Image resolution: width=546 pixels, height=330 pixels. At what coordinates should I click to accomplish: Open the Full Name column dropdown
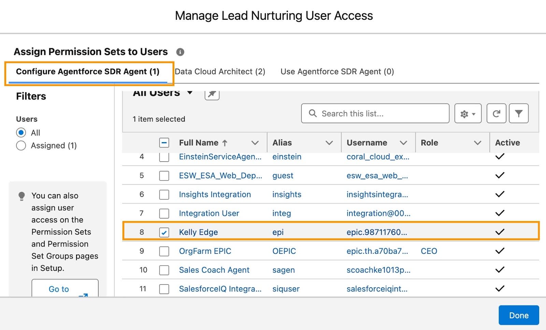255,142
